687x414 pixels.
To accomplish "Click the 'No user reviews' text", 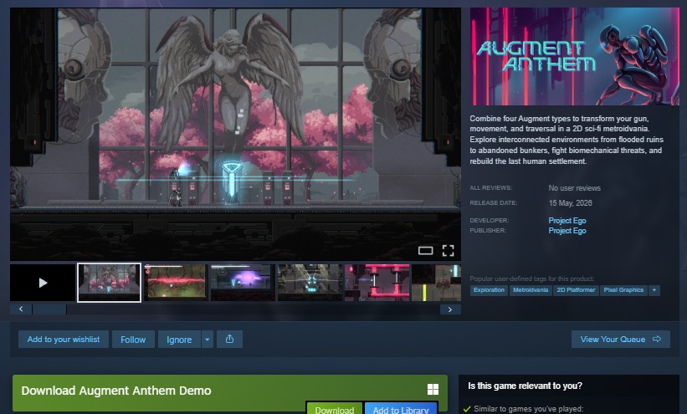I will tap(574, 188).
